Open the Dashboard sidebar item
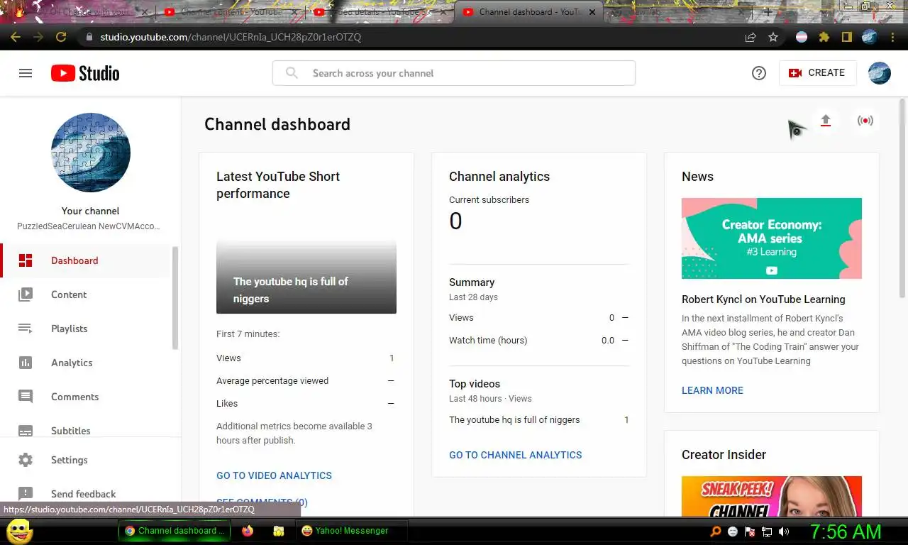This screenshot has width=908, height=545. coord(87,260)
